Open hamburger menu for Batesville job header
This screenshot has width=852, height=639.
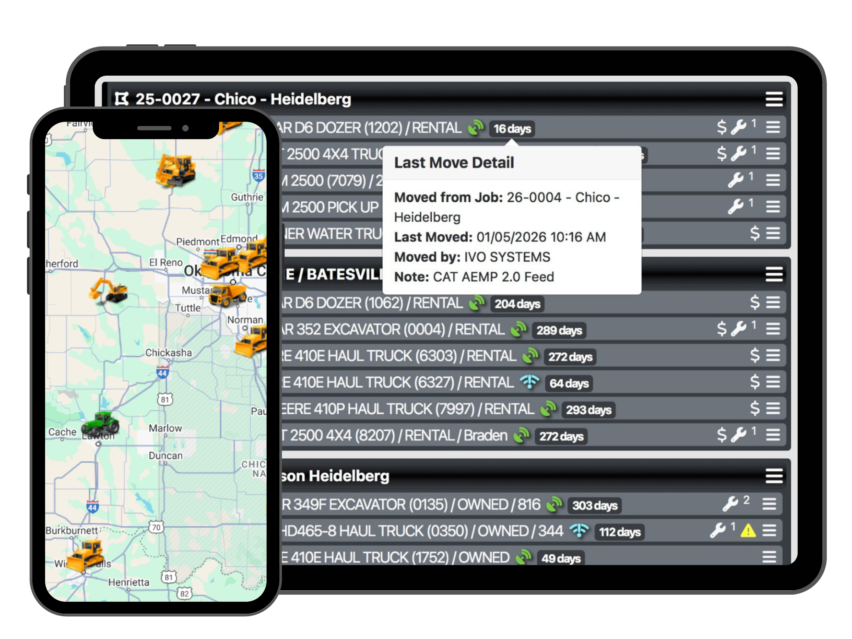[x=774, y=274]
